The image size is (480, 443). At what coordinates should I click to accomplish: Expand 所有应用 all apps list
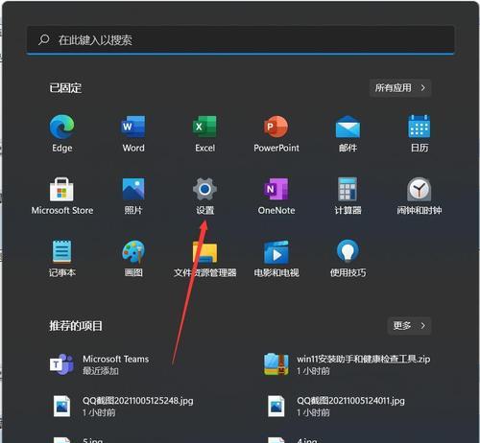pyautogui.click(x=400, y=88)
